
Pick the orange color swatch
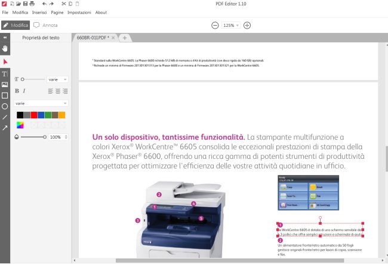62,115
